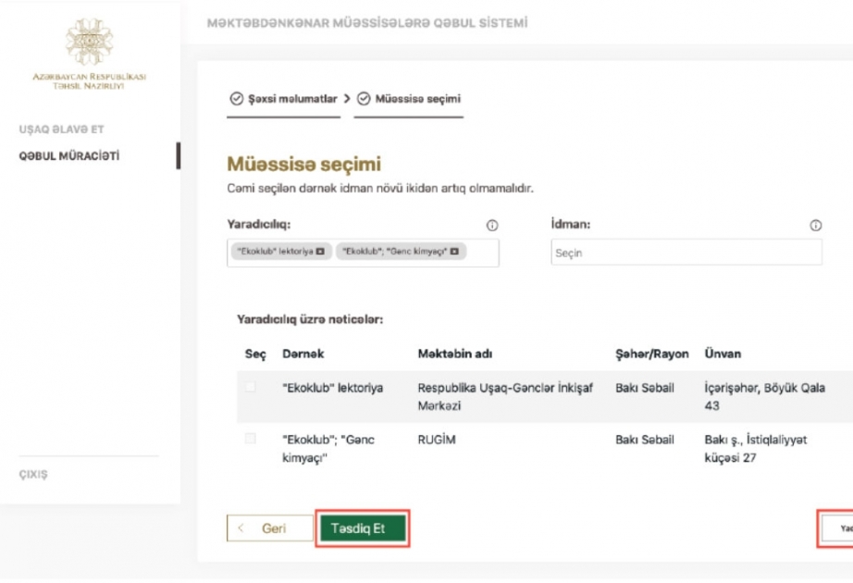Click the Dərnək column header
Viewport: 853px width, 583px height.
[x=303, y=354]
